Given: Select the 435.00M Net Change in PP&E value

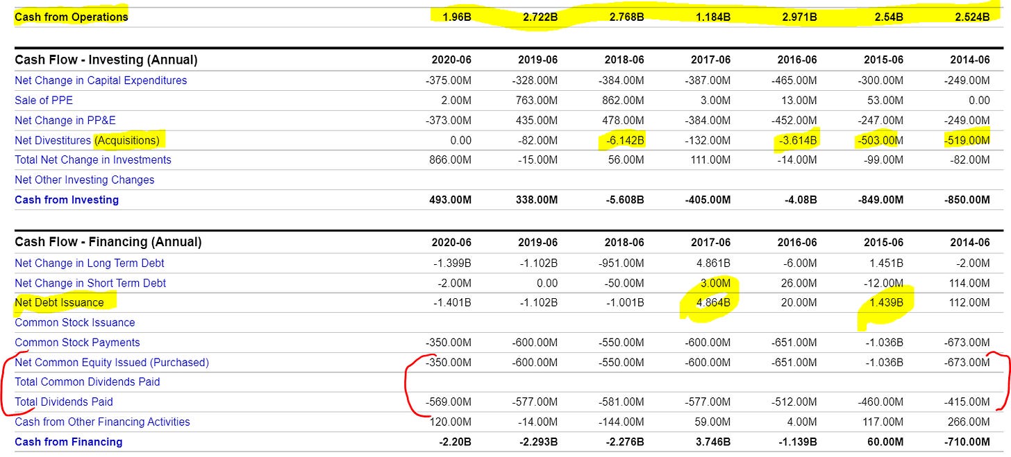Looking at the screenshot, I should (x=537, y=121).
